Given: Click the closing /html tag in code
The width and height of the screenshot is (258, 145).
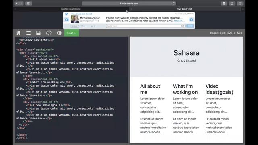Looking at the screenshot, I should pyautogui.click(x=22, y=138).
